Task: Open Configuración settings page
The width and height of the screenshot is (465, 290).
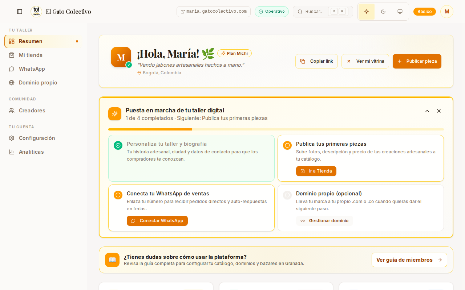Action: coord(44,138)
